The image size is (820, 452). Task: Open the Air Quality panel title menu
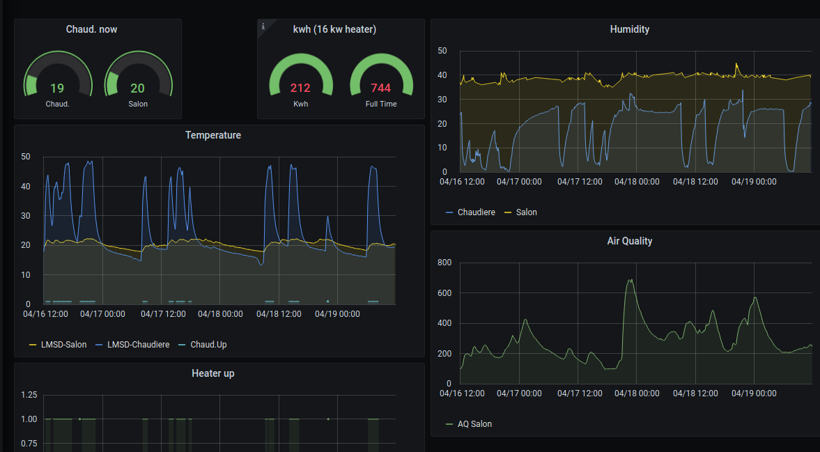[x=630, y=241]
